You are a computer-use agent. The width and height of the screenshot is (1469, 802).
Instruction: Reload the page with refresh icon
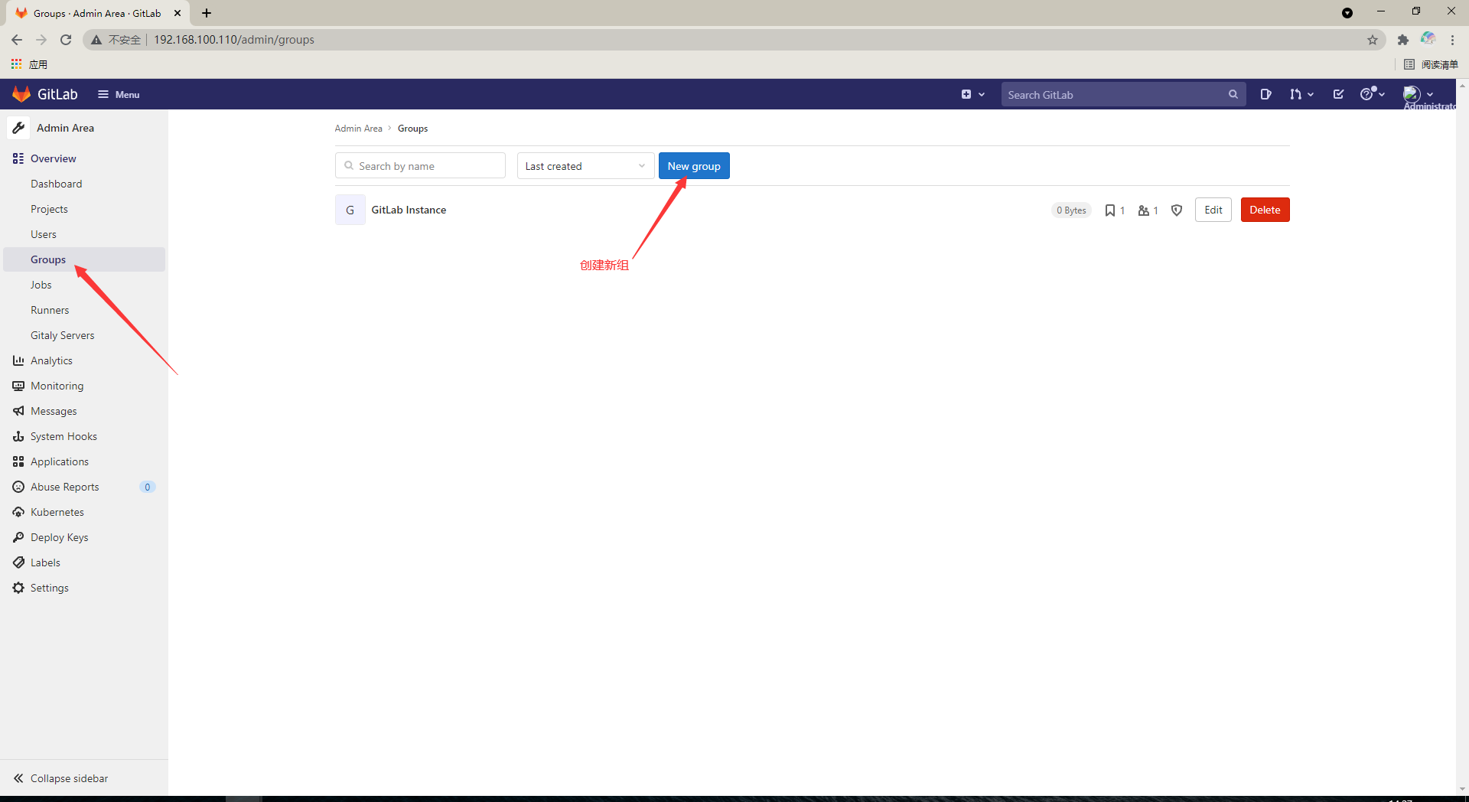tap(66, 40)
